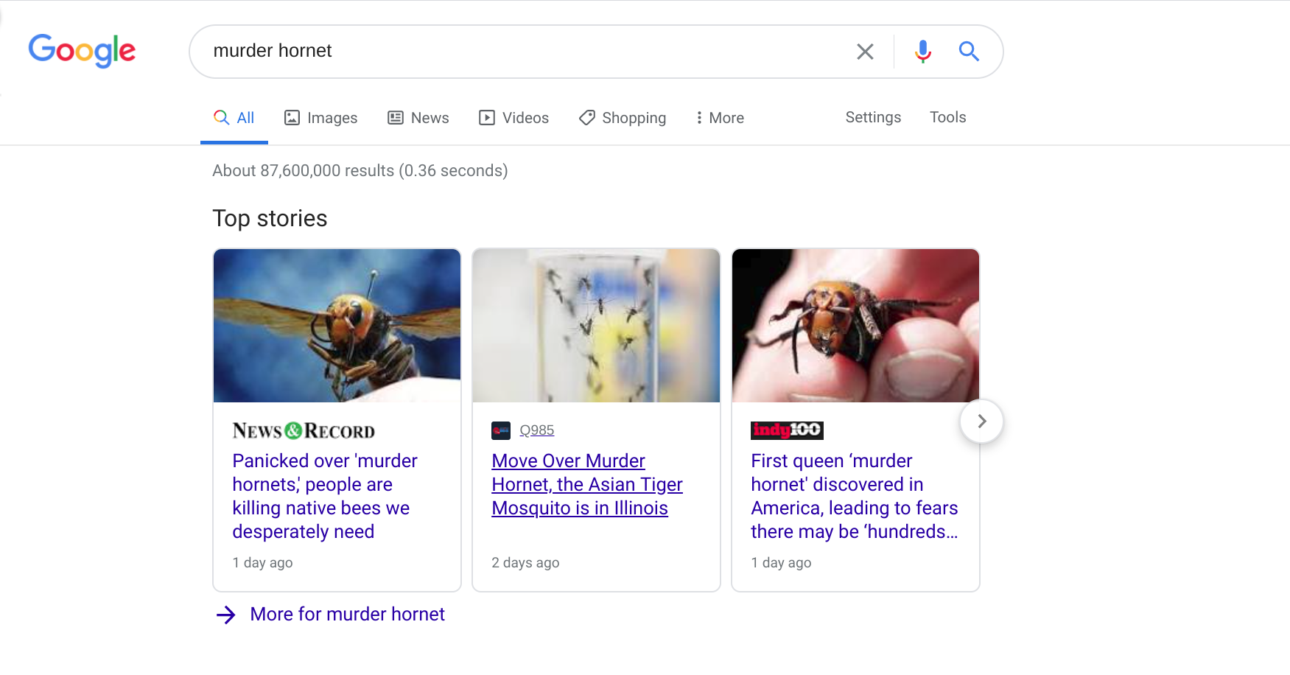
Task: Switch to the News tab
Action: (418, 118)
